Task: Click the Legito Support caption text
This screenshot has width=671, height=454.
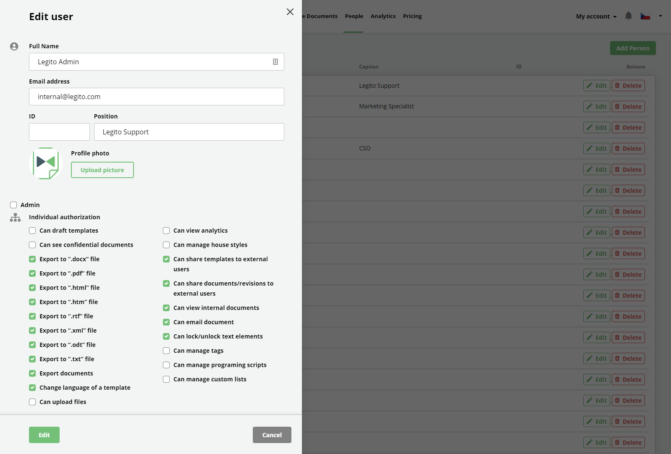Action: [x=379, y=86]
